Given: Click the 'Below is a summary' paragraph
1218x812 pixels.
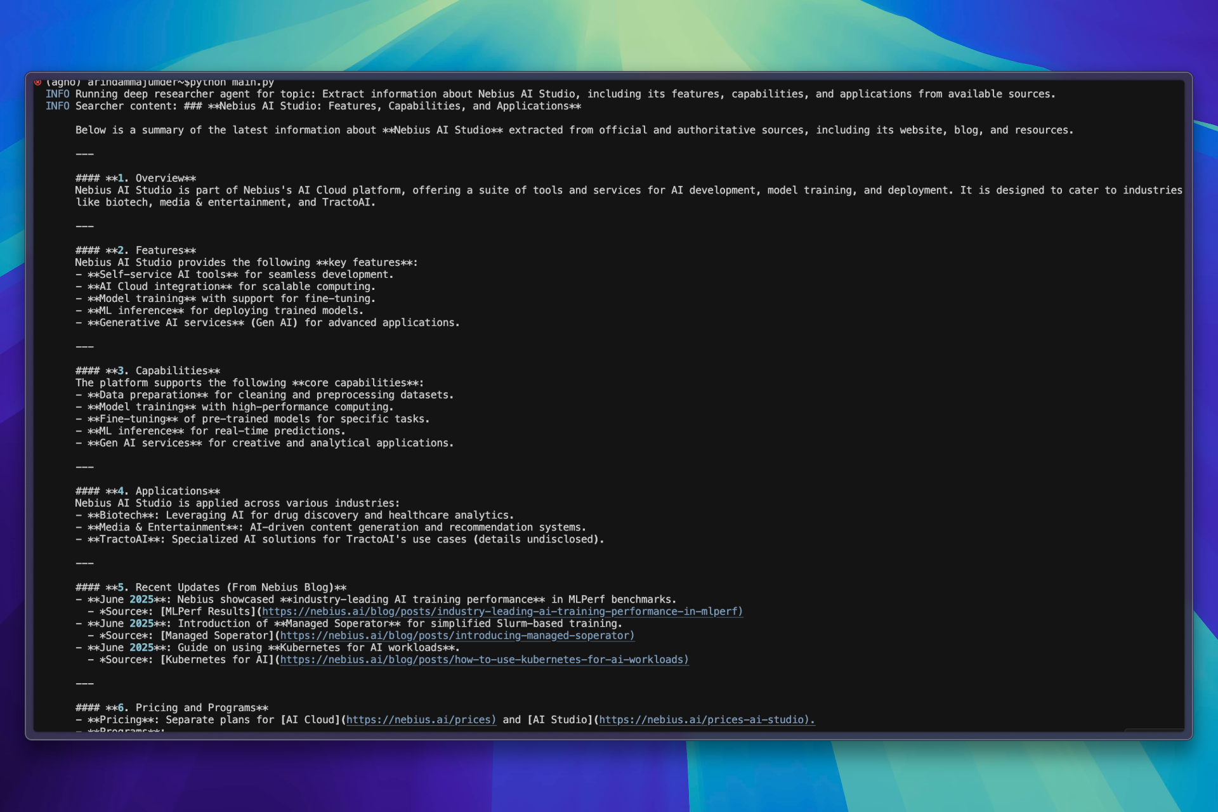Looking at the screenshot, I should (575, 130).
